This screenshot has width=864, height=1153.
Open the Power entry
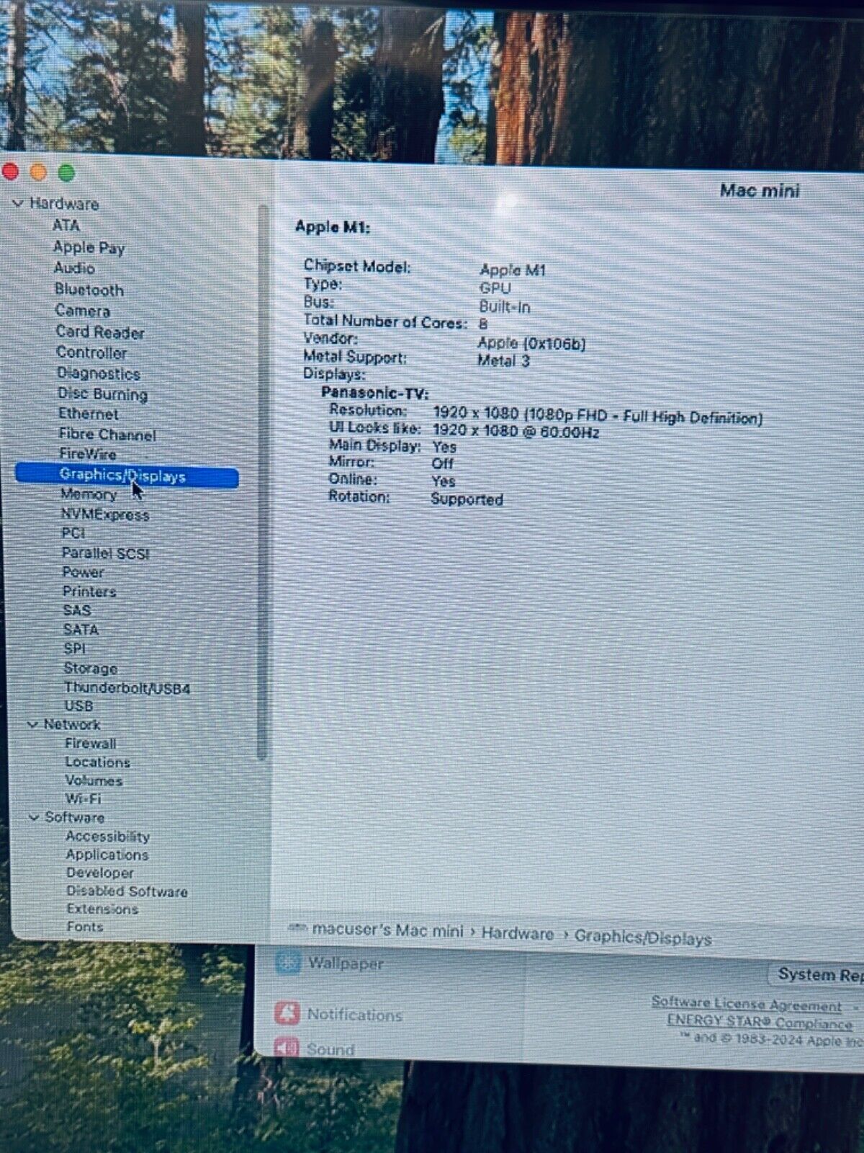83,572
